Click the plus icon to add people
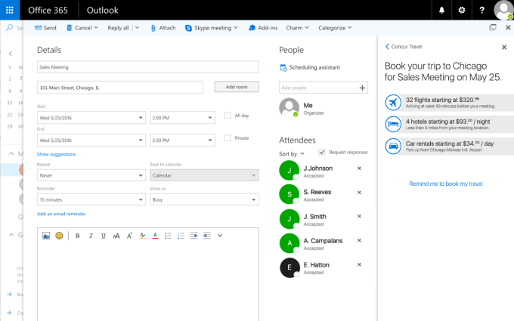 (363, 88)
